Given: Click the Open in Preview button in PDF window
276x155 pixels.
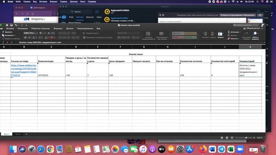Looking at the screenshot, I should point(238,15).
